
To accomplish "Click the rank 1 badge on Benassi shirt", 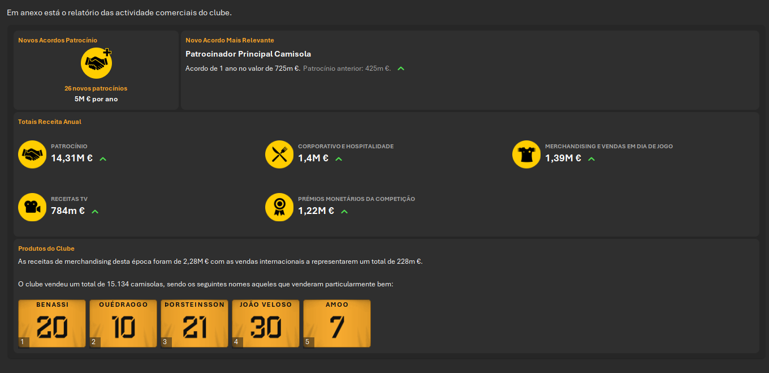I will click(x=23, y=342).
